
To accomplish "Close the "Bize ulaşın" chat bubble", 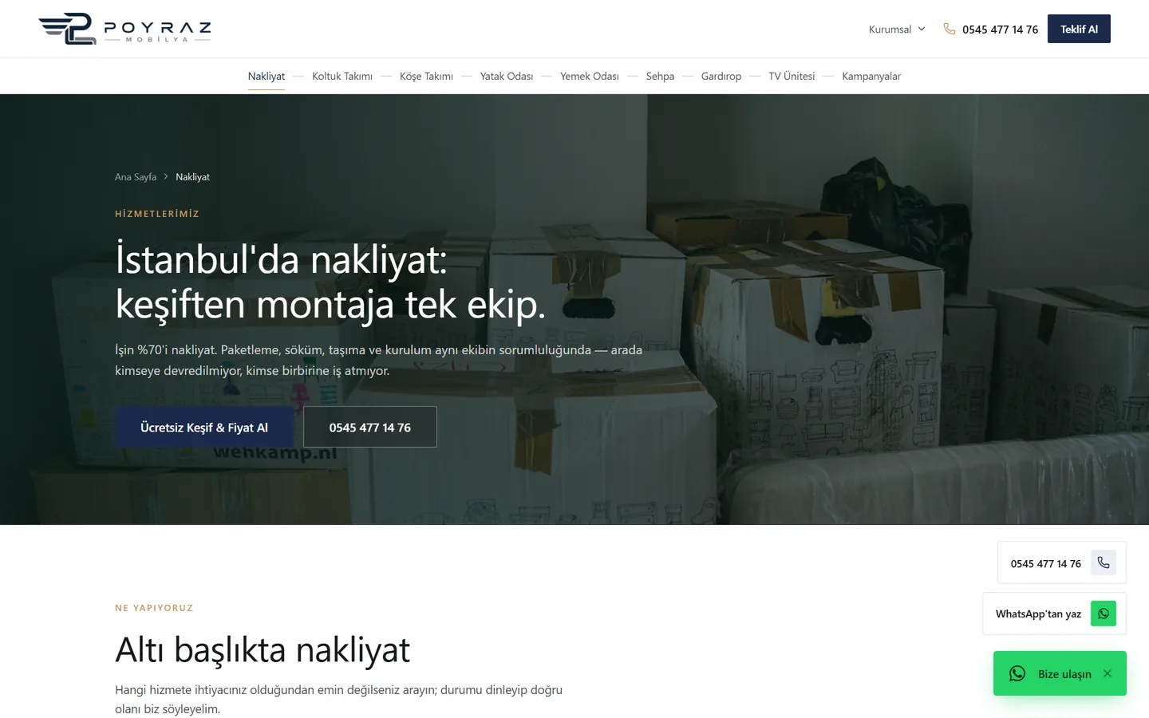I will coord(1108,673).
